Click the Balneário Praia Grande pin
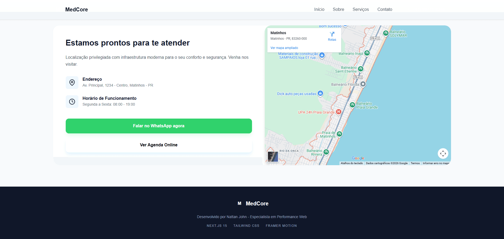 click(x=352, y=105)
